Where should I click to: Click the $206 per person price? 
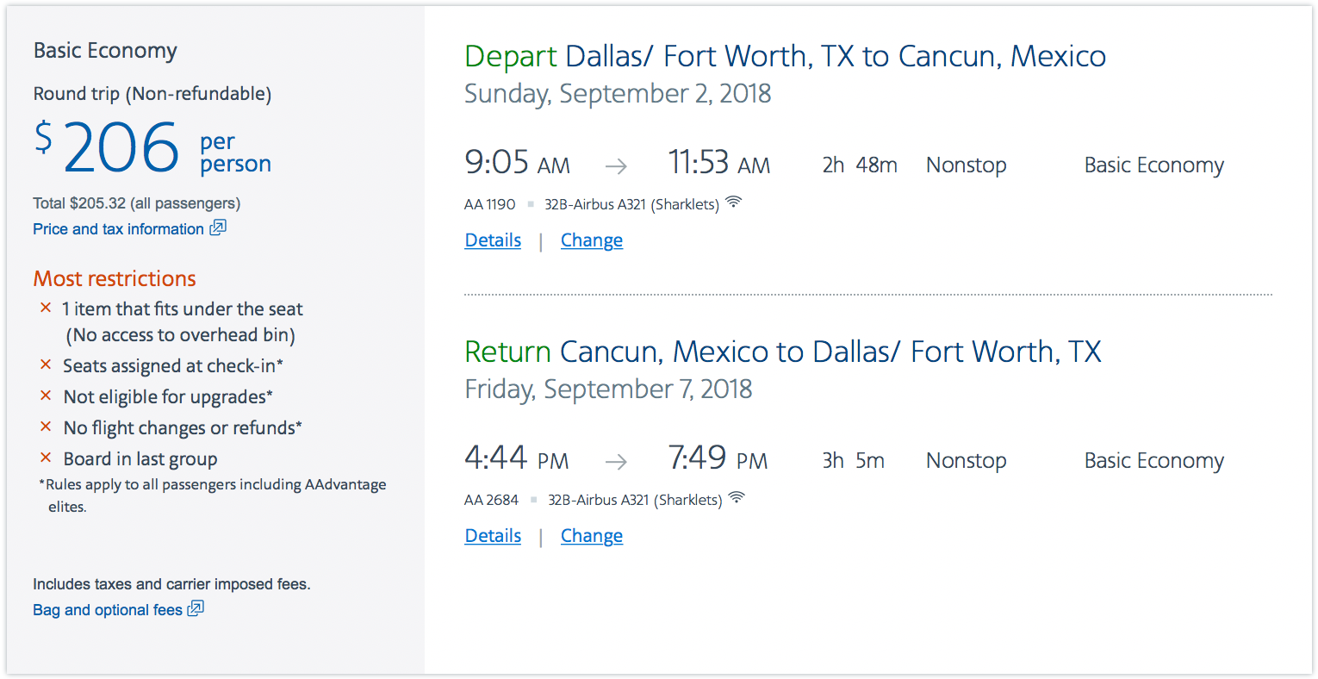[x=152, y=147]
